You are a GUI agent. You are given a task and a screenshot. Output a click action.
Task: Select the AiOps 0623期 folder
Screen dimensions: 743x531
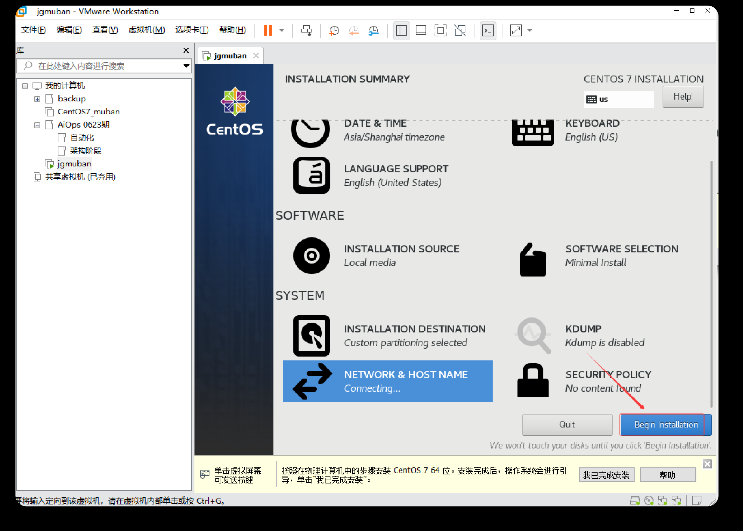pyautogui.click(x=84, y=125)
